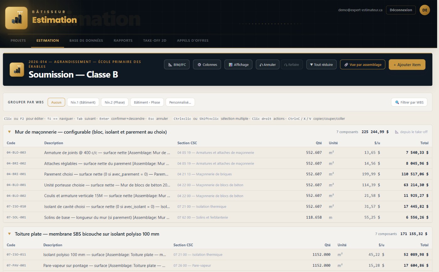Click the 'Parement choisi' description cell
This screenshot has height=272, width=439.
107,174
